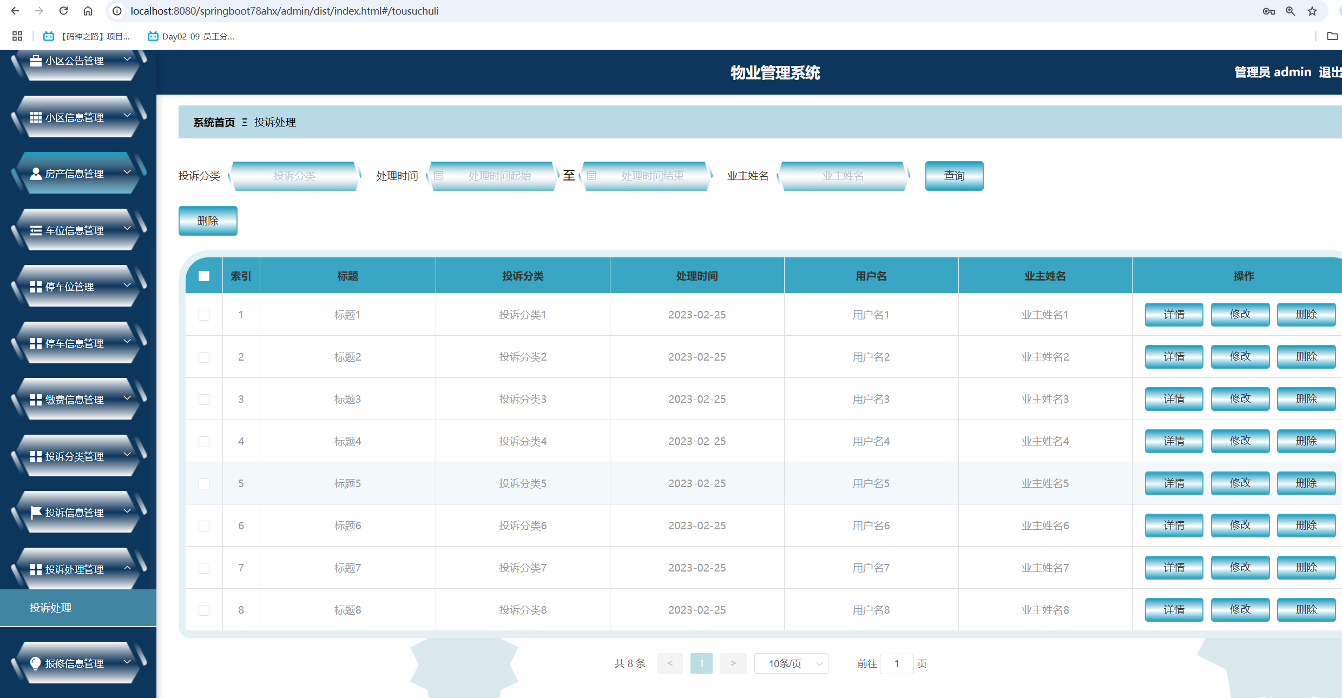Click the 小区公告管理 briefcase icon

(x=36, y=61)
